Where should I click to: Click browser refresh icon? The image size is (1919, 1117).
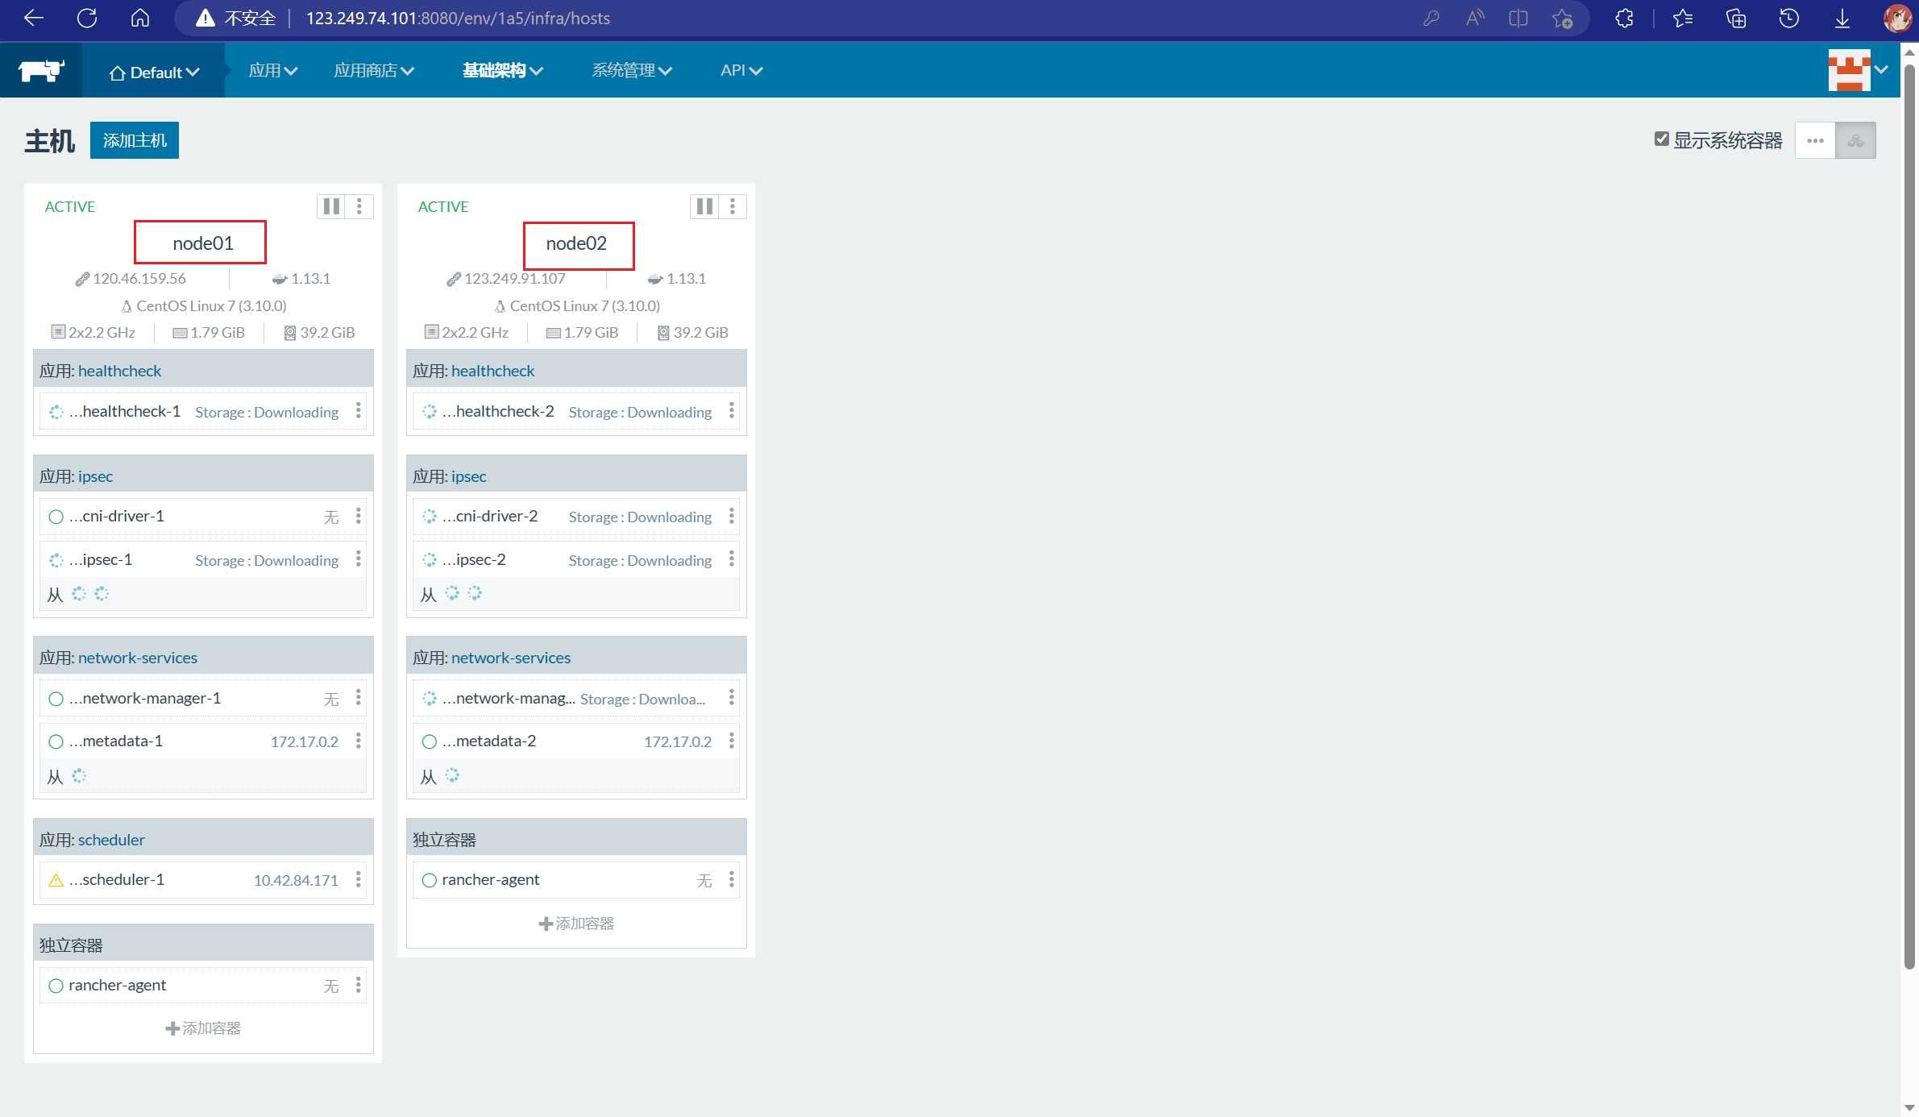[x=87, y=18]
